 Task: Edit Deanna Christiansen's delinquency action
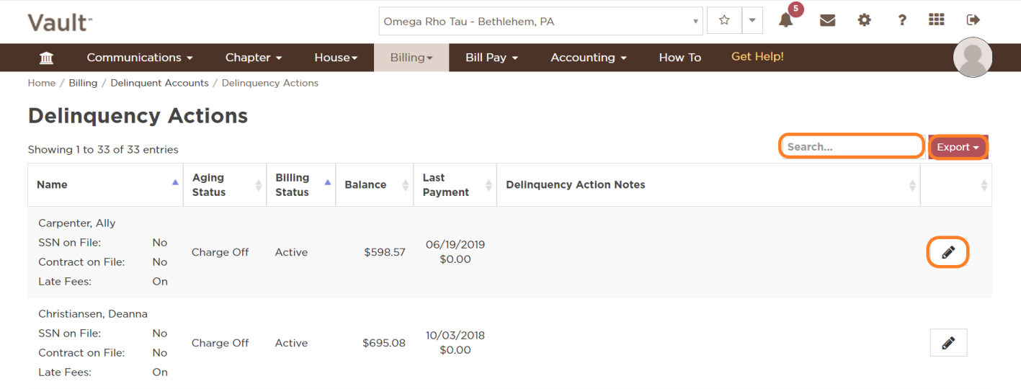pyautogui.click(x=948, y=343)
